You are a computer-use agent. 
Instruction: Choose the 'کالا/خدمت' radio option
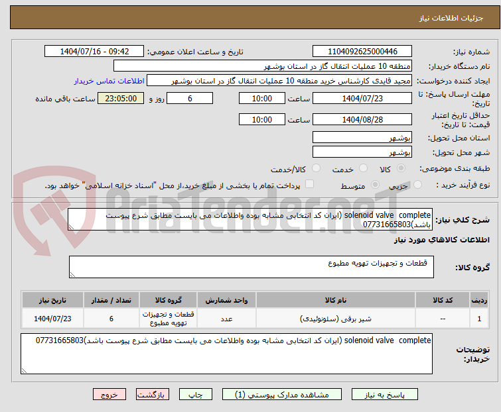pyautogui.click(x=316, y=169)
